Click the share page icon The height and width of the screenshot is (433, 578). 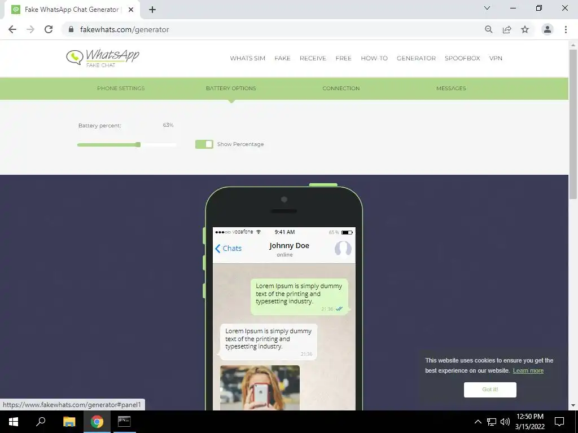pos(507,29)
